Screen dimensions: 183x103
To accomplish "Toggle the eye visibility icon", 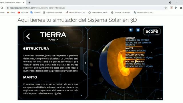I will click(x=138, y=30).
